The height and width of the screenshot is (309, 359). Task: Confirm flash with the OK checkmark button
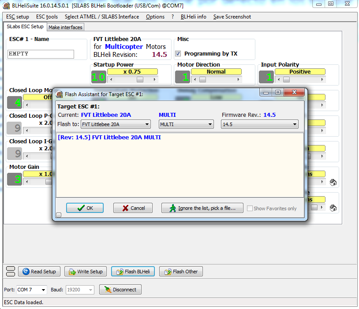pos(85,208)
